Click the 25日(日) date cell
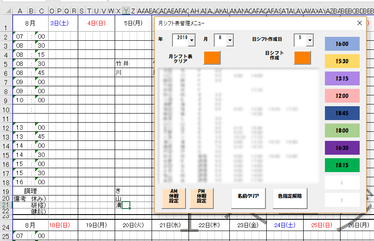 tap(322, 225)
